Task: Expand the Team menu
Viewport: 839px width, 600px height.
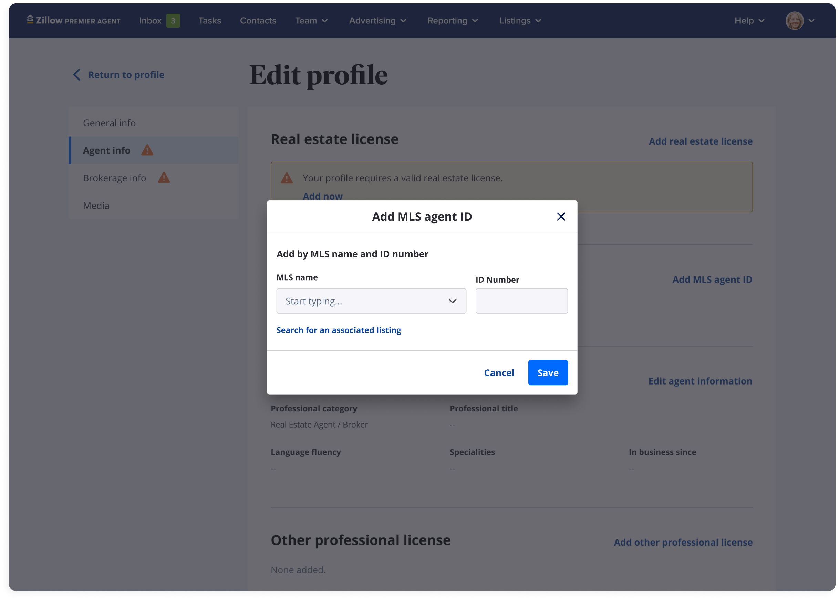Action: (311, 21)
